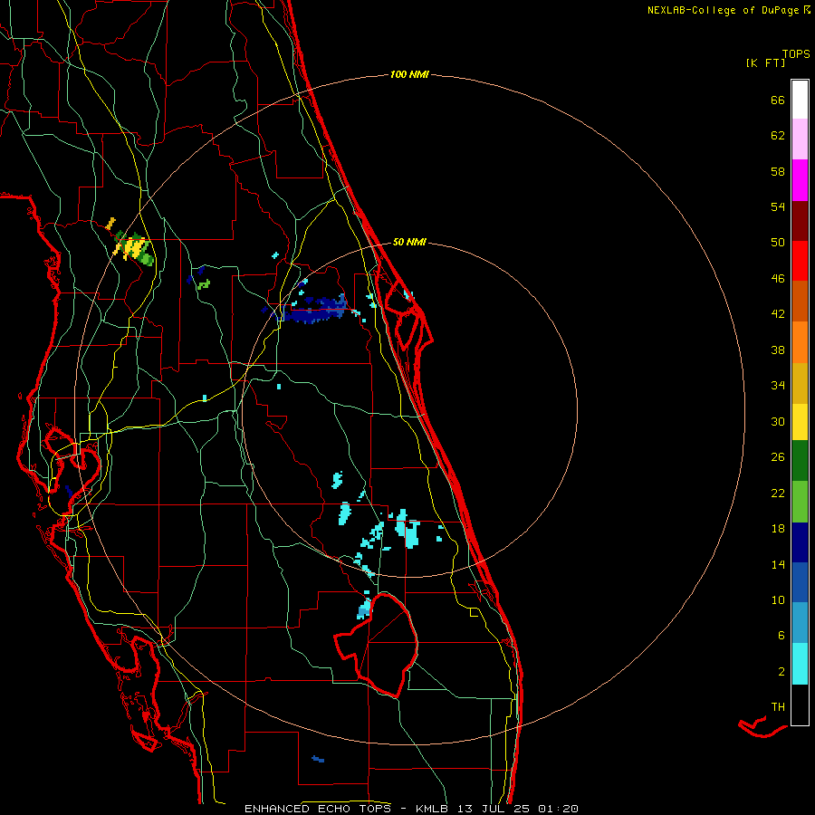This screenshot has height=815, width=815.
Task: Click the bright red legend color band
Action: pyautogui.click(x=800, y=261)
